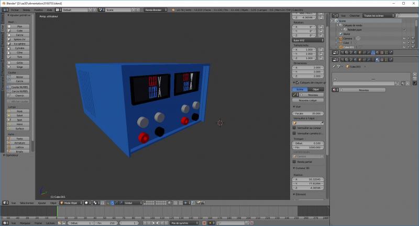Add a Singe (monkey) mesh
Viewport: 419px width, 226px height.
click(x=19, y=67)
